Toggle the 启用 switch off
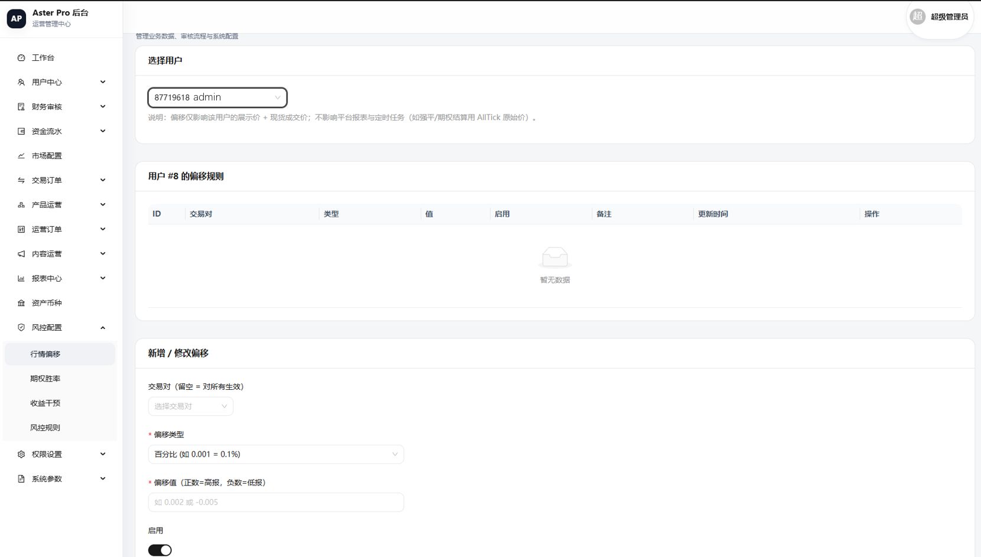 click(160, 550)
